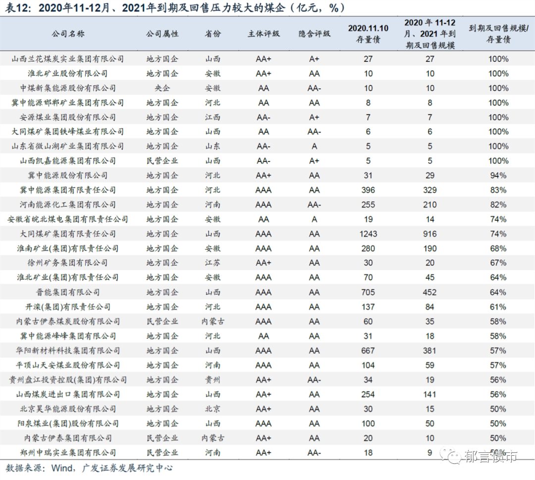The image size is (535, 480).
Task: Click the '67%' ratio cell
Action: pyautogui.click(x=498, y=263)
